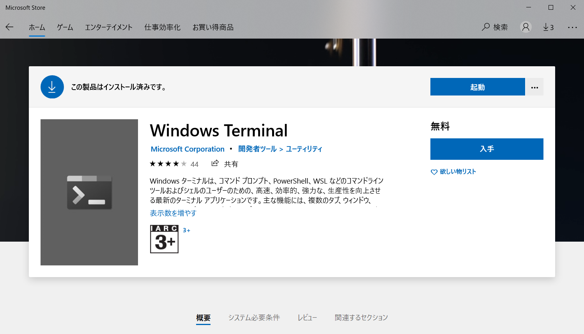Click the IARC 3+ age rating badge
This screenshot has height=334, width=584.
[x=164, y=239]
